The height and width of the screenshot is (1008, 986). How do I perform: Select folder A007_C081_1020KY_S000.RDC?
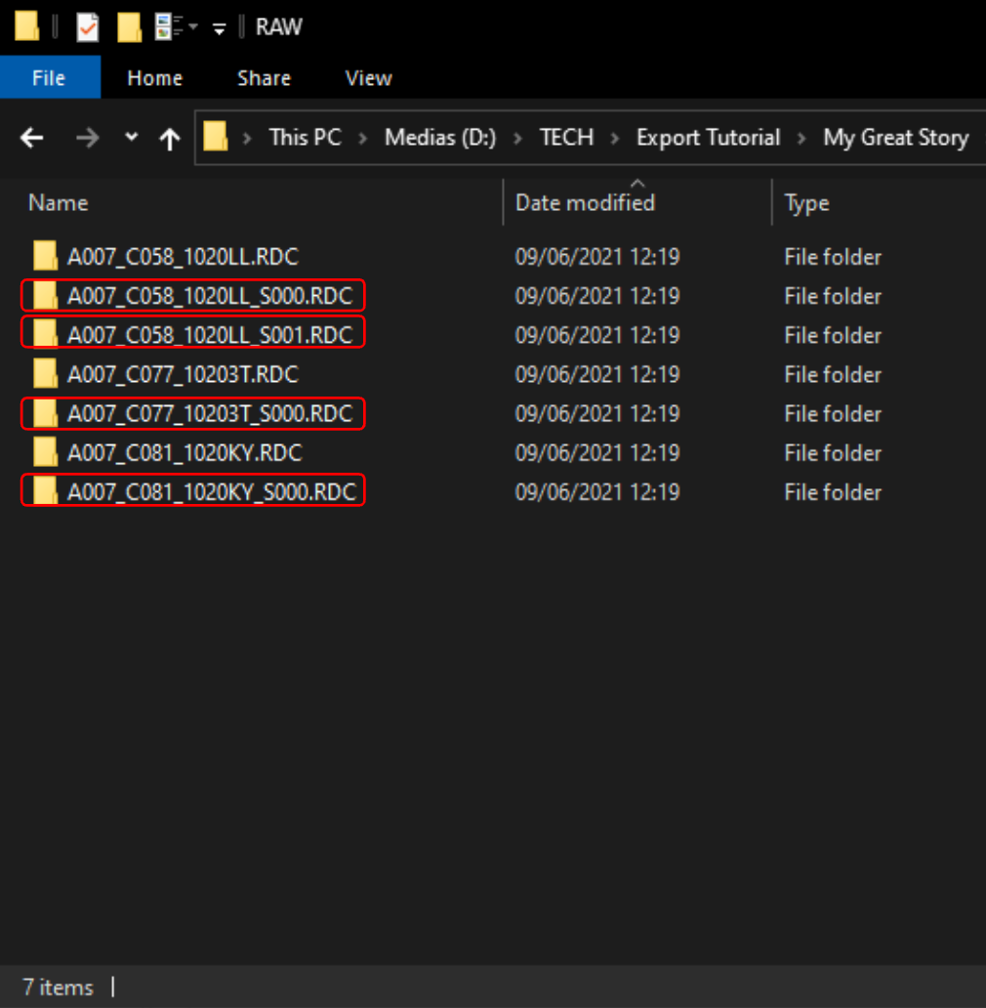(x=211, y=491)
